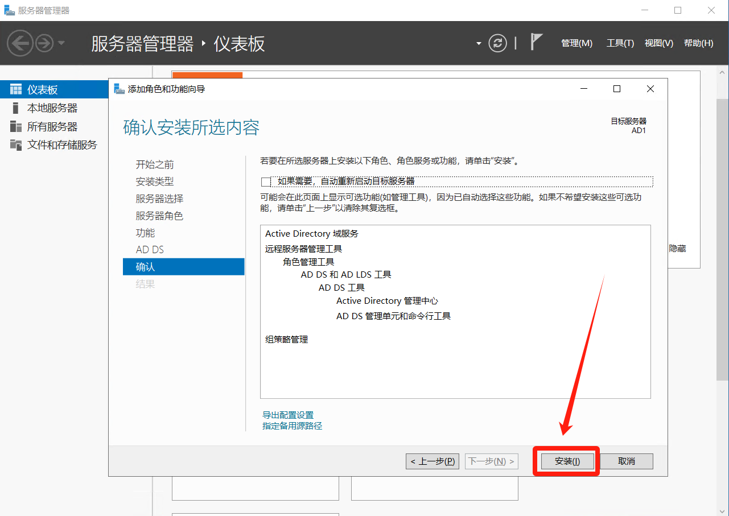
Task: Open the 视图(V) menu
Action: pyautogui.click(x=658, y=43)
